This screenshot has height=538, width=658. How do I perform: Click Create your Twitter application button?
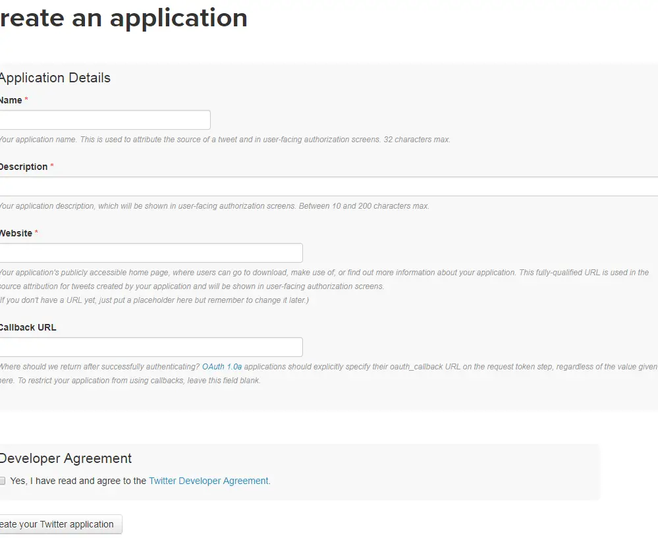coord(61,525)
